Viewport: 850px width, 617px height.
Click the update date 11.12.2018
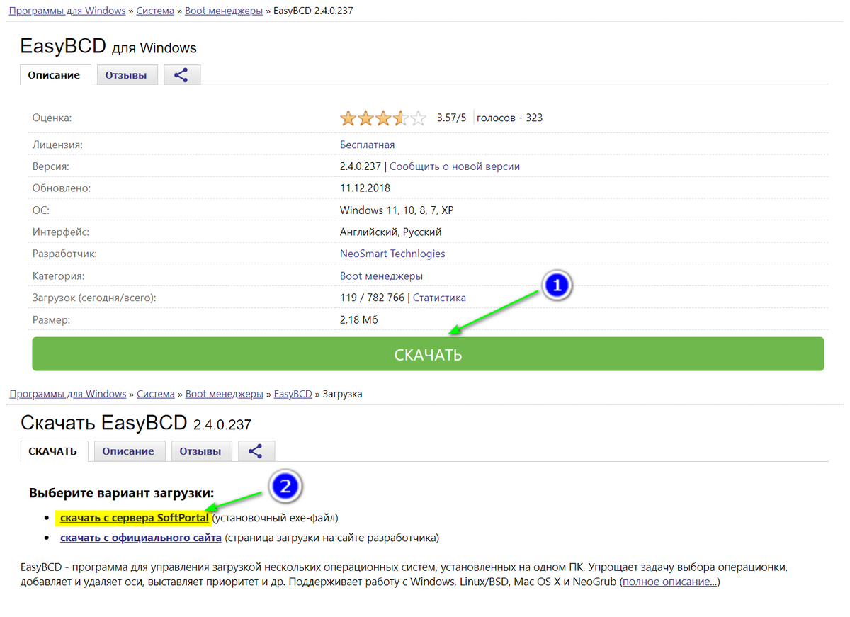[365, 188]
